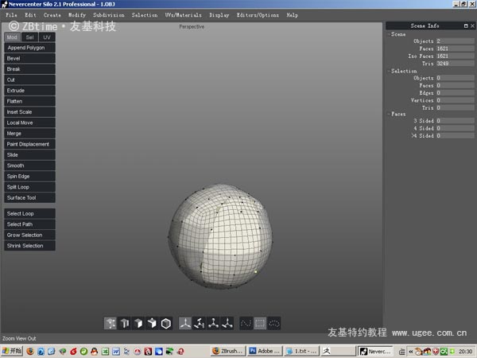Image resolution: width=477 pixels, height=358 pixels.
Task: Undock the Scene Info panel
Action: (466, 26)
